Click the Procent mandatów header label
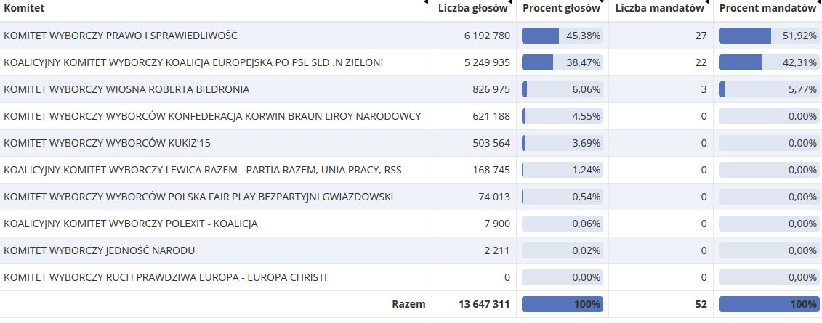 coord(767,9)
